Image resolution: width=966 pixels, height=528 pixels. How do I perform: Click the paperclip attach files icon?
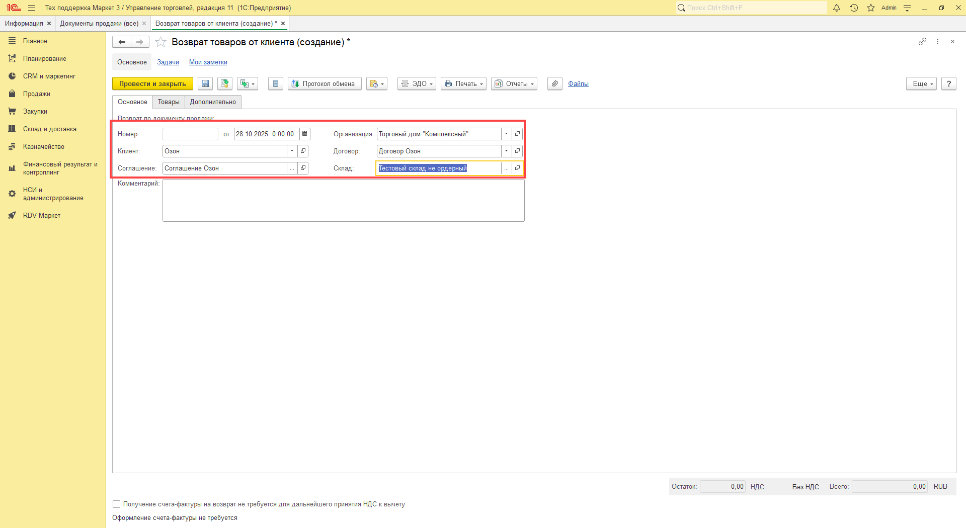click(554, 83)
